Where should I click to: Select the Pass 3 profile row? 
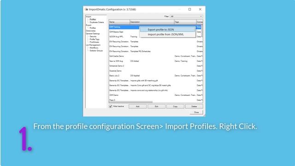point(155,100)
